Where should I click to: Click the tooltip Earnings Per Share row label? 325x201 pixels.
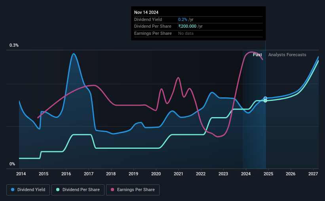153,33
